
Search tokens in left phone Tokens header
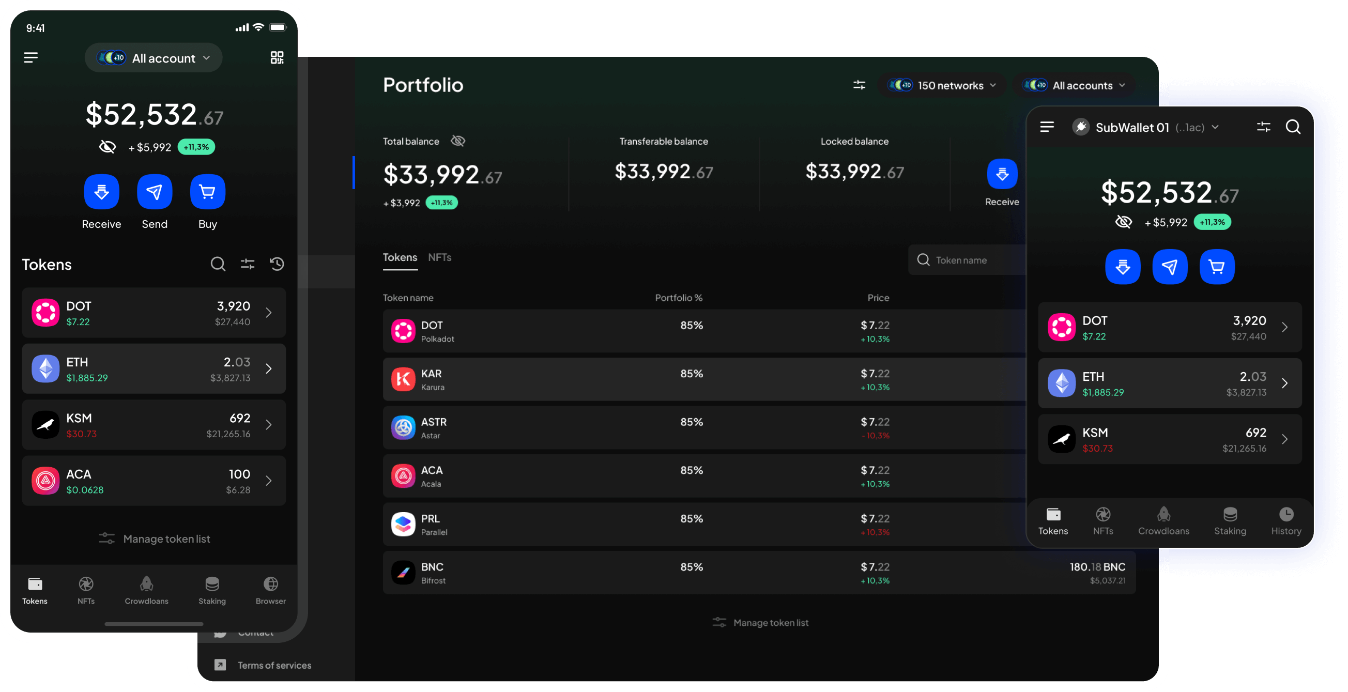coord(218,264)
